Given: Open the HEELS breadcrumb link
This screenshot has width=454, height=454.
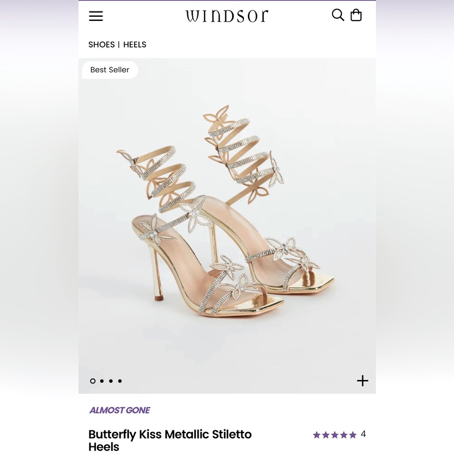Looking at the screenshot, I should point(134,44).
